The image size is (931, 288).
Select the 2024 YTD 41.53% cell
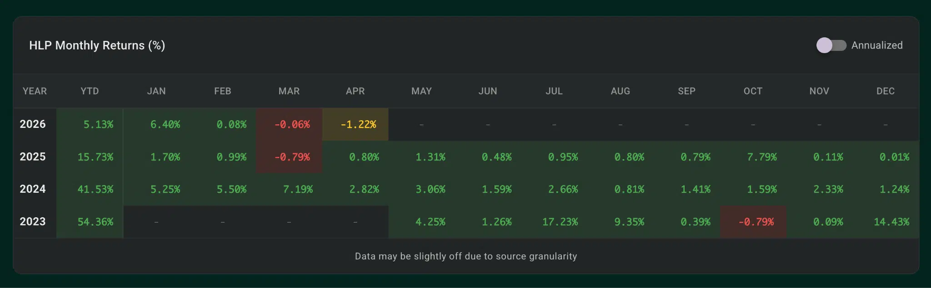[x=95, y=190]
